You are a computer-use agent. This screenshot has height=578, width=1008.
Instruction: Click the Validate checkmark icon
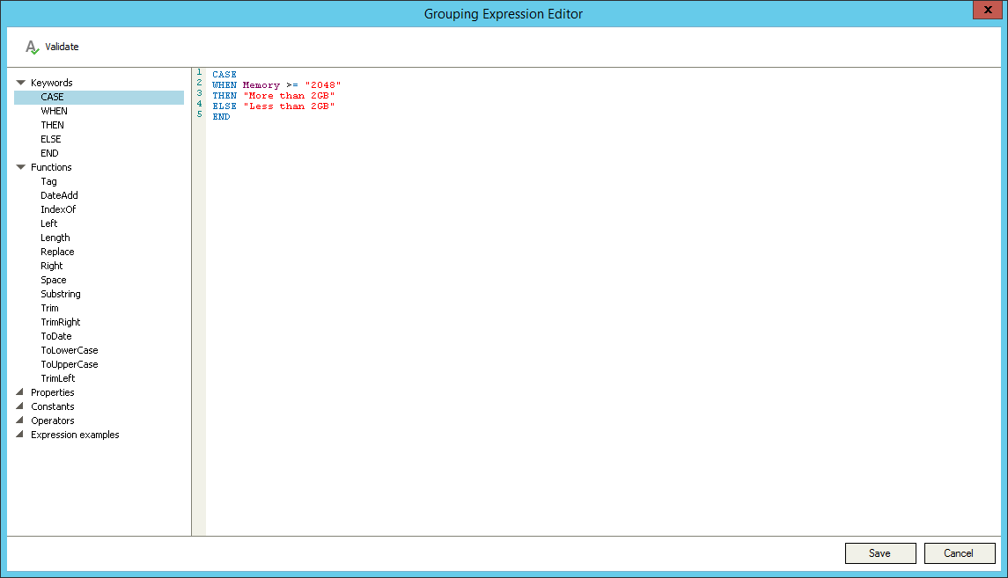(x=33, y=47)
